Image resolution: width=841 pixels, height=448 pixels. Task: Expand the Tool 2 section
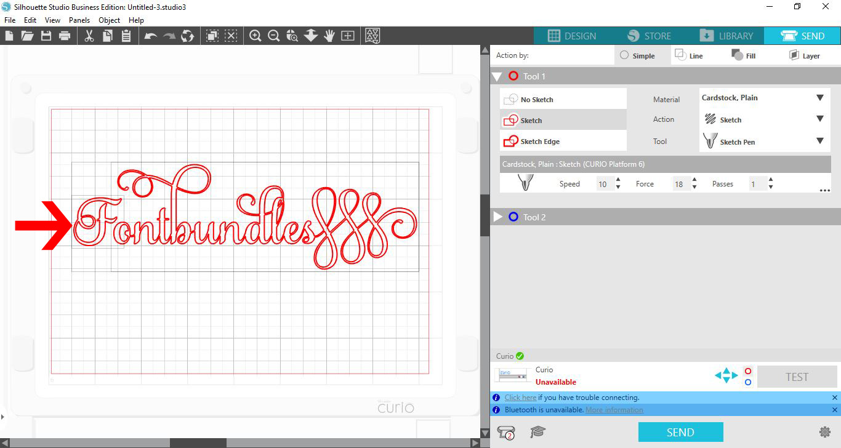pyautogui.click(x=498, y=217)
